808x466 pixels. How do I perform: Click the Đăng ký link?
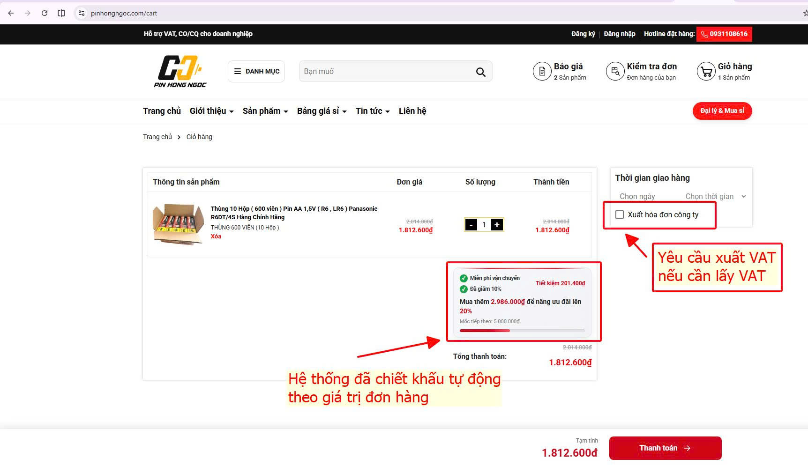click(583, 34)
